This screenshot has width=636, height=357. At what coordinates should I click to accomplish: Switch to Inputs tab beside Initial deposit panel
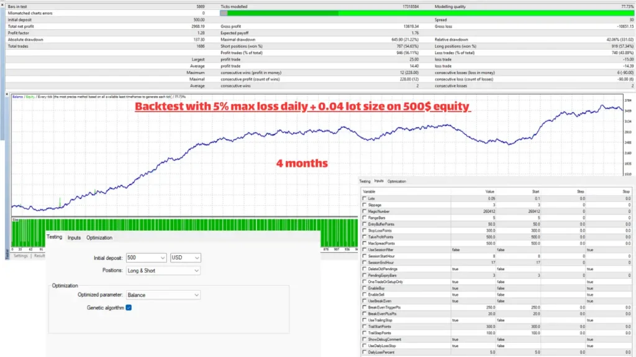click(x=74, y=237)
